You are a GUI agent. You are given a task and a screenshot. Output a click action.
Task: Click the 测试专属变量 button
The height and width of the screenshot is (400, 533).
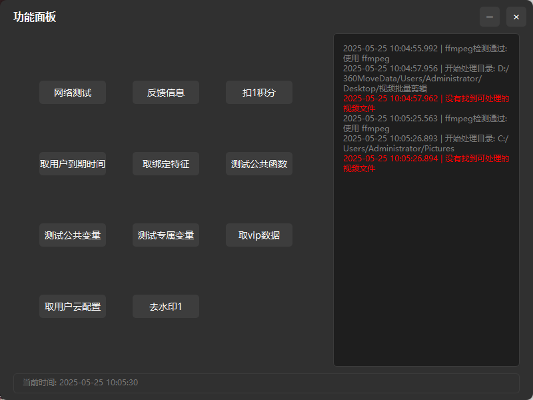166,235
